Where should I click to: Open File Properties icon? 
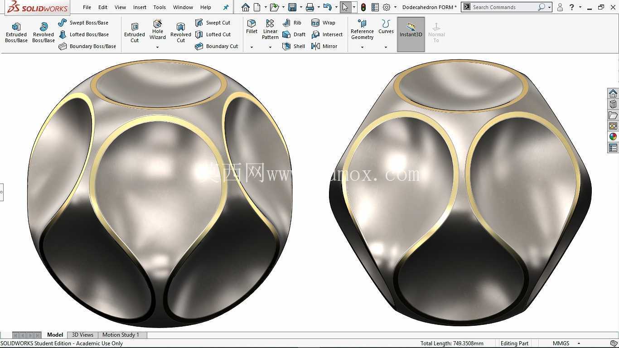tap(375, 7)
